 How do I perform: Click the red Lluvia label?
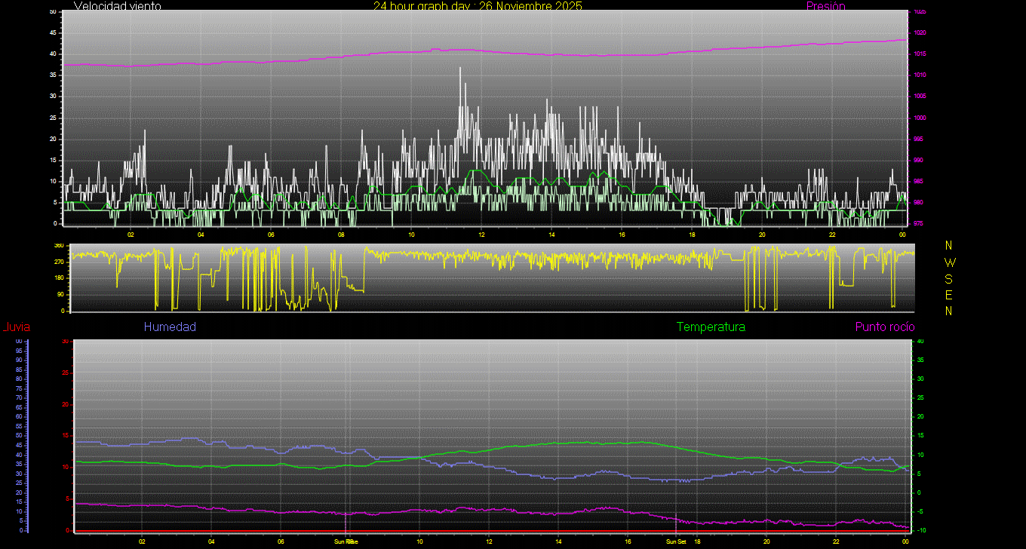16,327
